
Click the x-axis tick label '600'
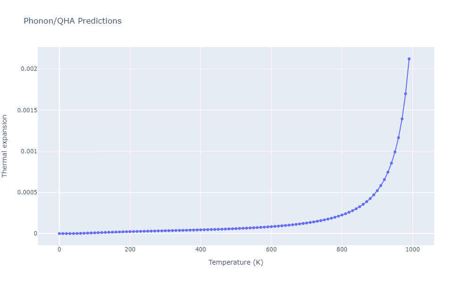coord(271,249)
